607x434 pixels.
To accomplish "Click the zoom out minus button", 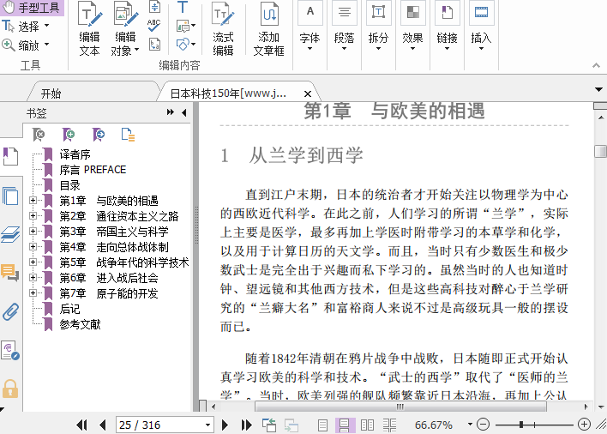I will point(483,425).
